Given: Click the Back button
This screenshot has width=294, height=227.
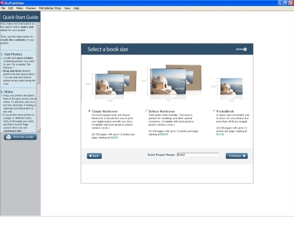Looking at the screenshot, I should (94, 156).
